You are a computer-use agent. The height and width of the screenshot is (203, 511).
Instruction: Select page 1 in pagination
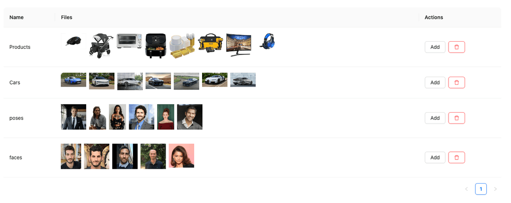481,189
